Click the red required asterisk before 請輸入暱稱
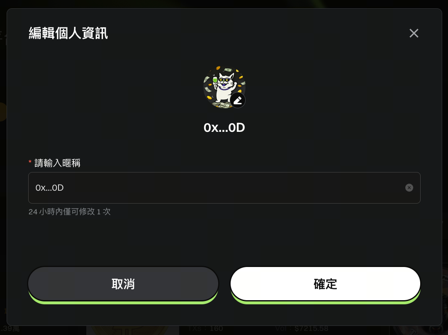The width and height of the screenshot is (448, 335). [x=30, y=162]
